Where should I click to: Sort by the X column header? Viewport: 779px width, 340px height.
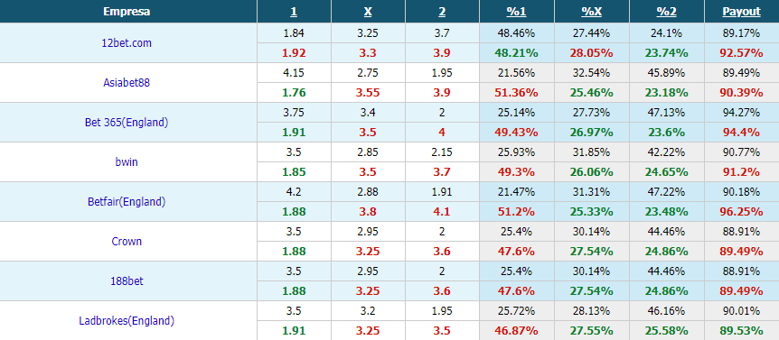368,12
